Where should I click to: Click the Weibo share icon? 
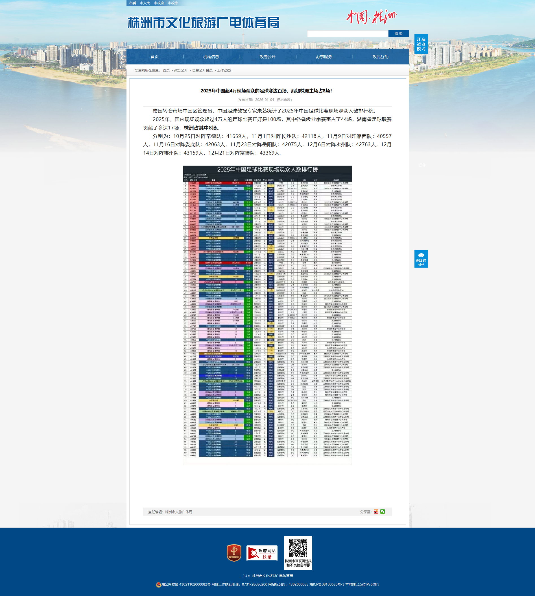(x=376, y=512)
